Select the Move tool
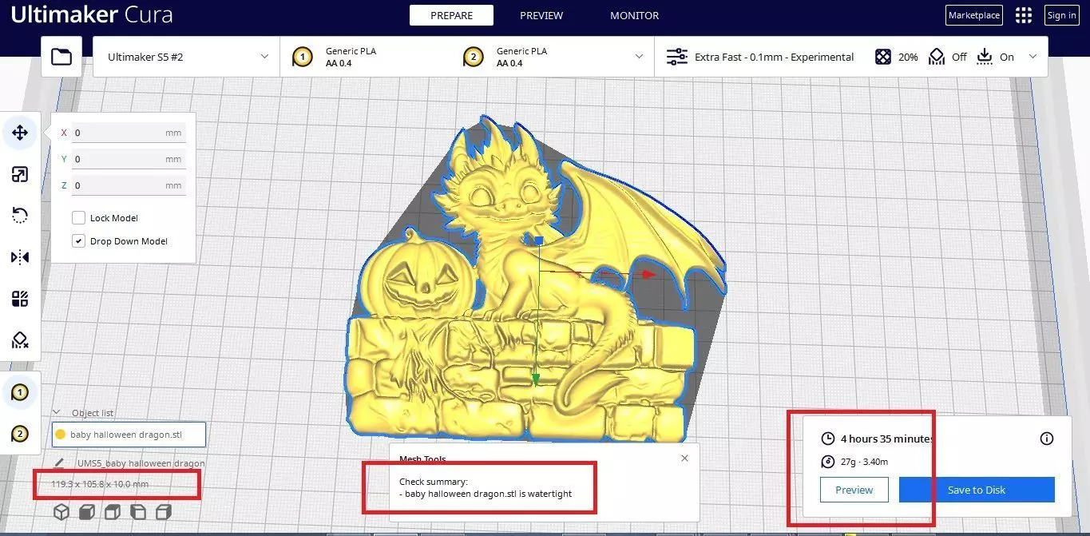Viewport: 1090px width, 536px height. [20, 133]
